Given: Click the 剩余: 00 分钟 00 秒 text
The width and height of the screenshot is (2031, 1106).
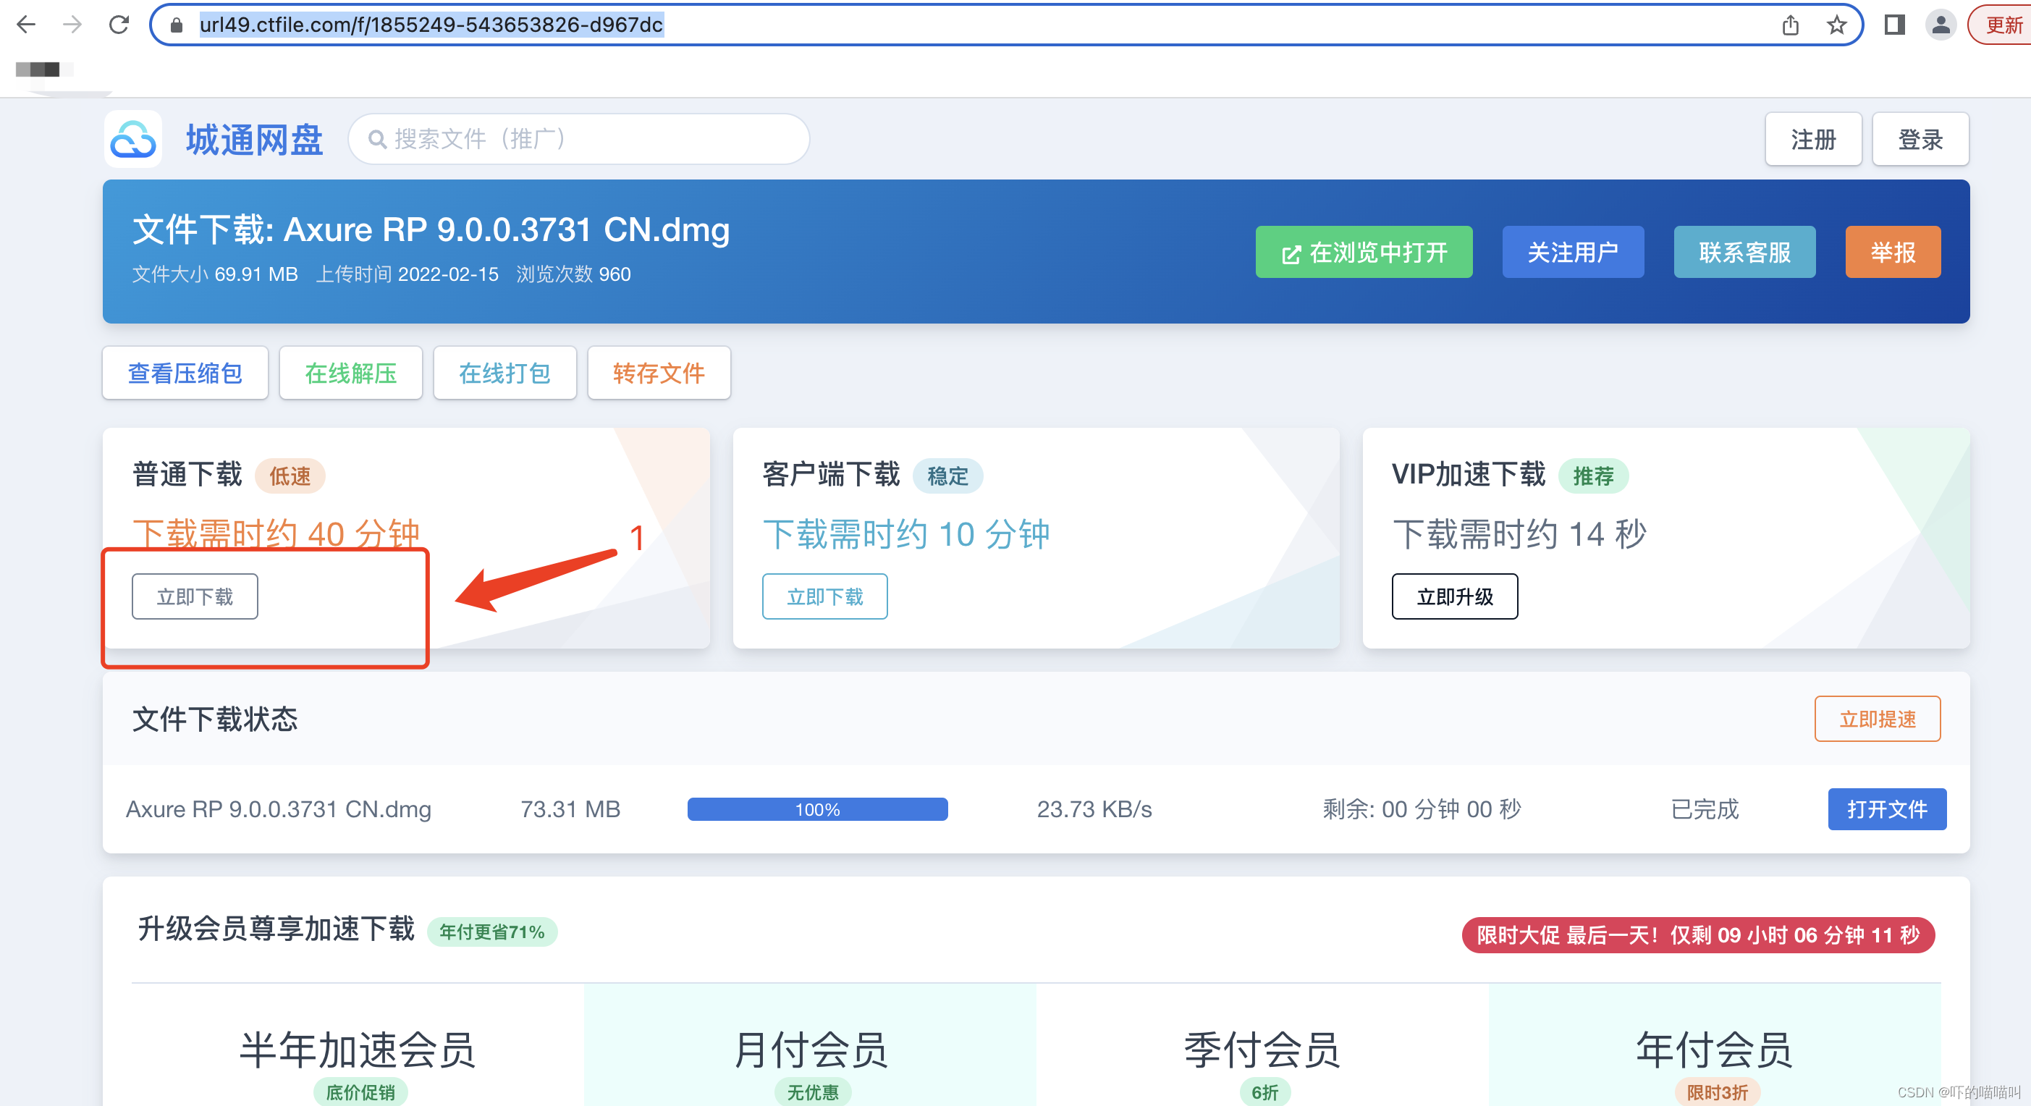Looking at the screenshot, I should click(x=1422, y=809).
